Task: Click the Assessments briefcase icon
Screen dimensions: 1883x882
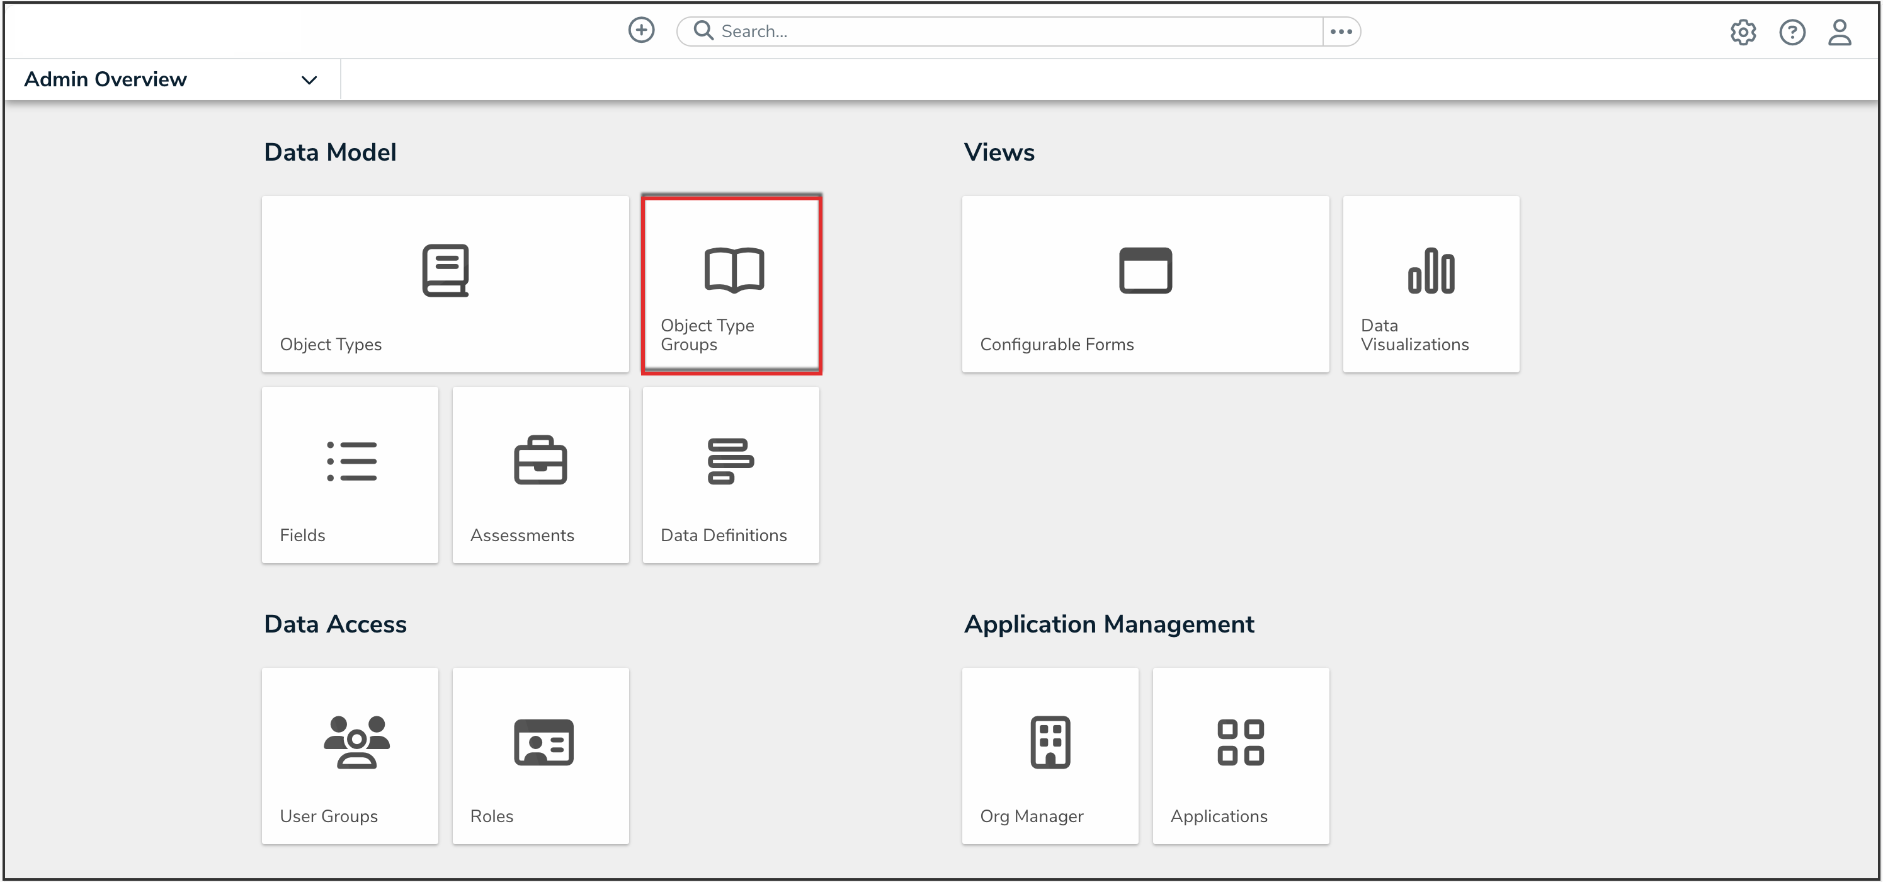Action: (540, 461)
